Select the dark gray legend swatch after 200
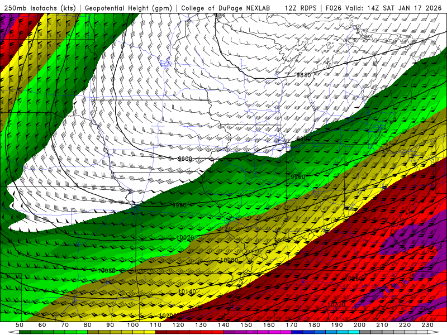Image resolution: width=447 pixels, height=335 pixels. click(x=365, y=332)
